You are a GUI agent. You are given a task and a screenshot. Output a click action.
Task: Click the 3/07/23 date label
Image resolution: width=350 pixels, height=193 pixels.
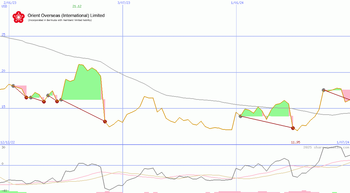(124, 2)
